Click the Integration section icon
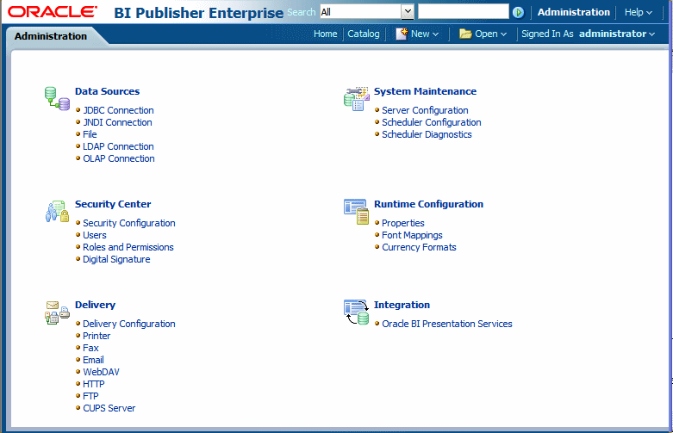 pyautogui.click(x=356, y=312)
